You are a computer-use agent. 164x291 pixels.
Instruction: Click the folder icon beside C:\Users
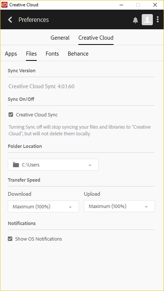click(16, 165)
